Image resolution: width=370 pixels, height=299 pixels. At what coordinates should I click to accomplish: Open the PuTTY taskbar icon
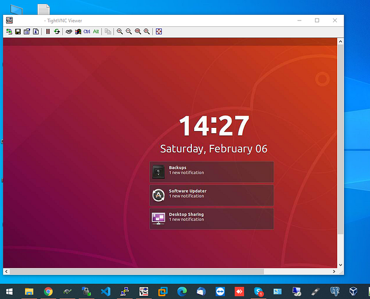pos(125,292)
